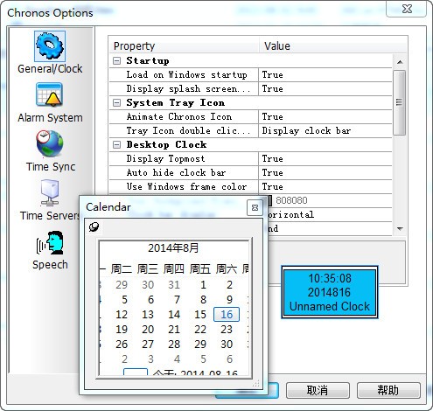Click the 帮助 help button
Image resolution: width=433 pixels, height=411 pixels.
[388, 390]
